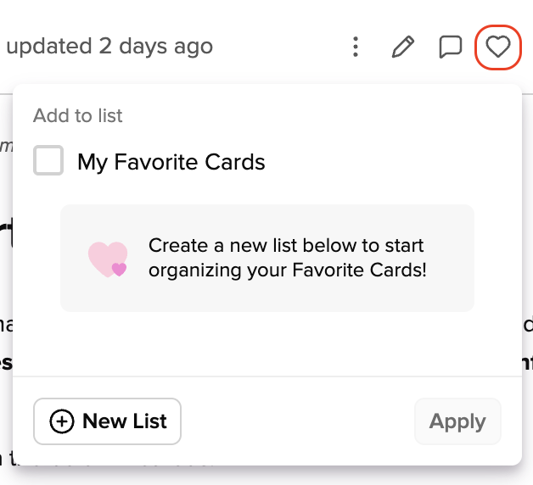533x485 pixels.
Task: Confirm selection with the Apply button
Action: 457,421
